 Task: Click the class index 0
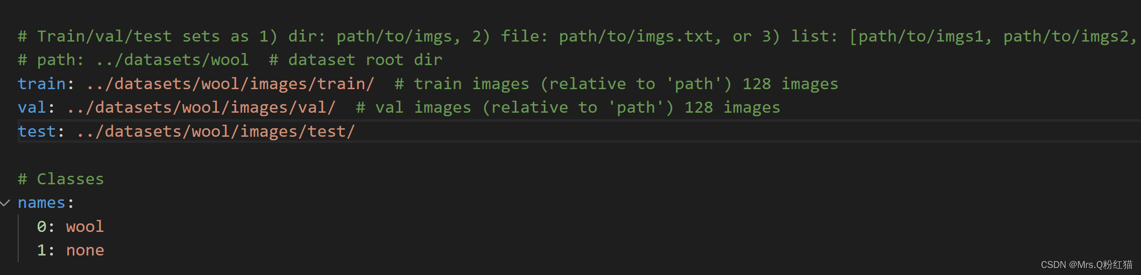tap(42, 226)
